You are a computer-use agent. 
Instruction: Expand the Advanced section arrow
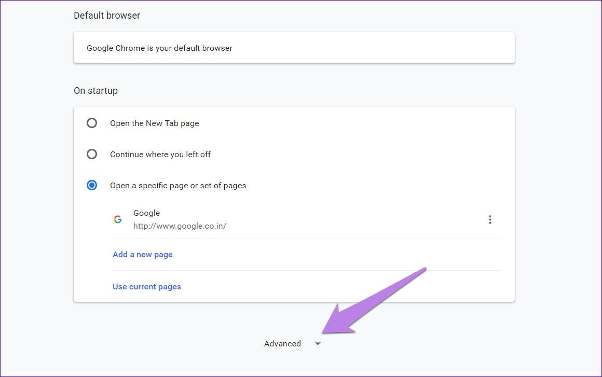pos(318,344)
